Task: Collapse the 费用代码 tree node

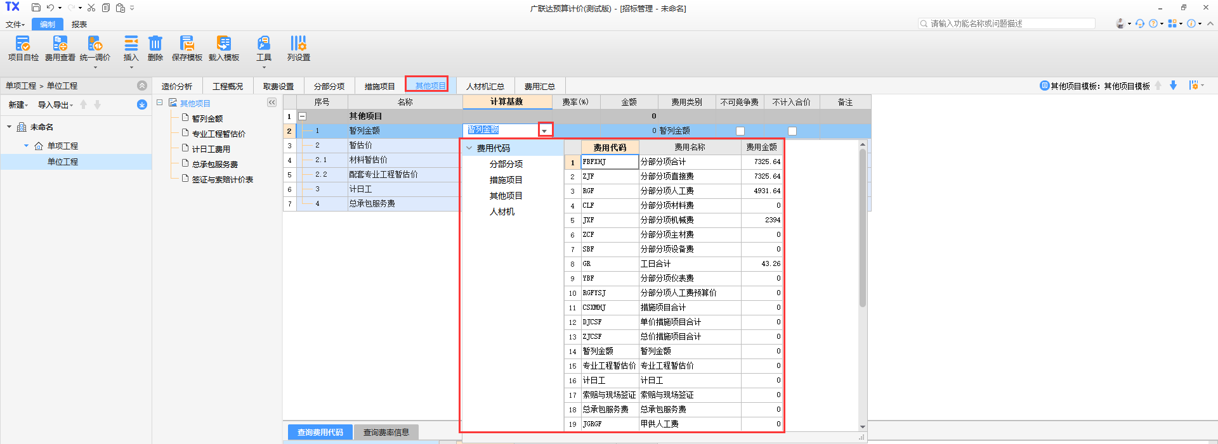Action: click(469, 148)
